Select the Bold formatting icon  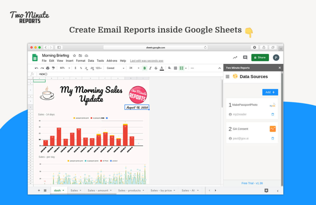tap(145, 68)
